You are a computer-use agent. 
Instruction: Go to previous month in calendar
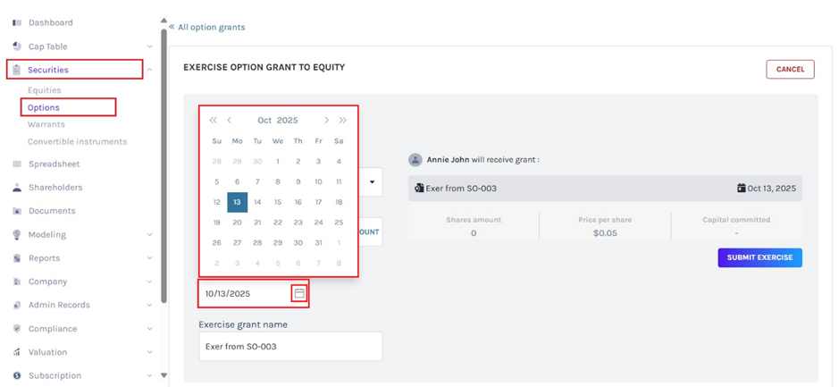point(230,121)
